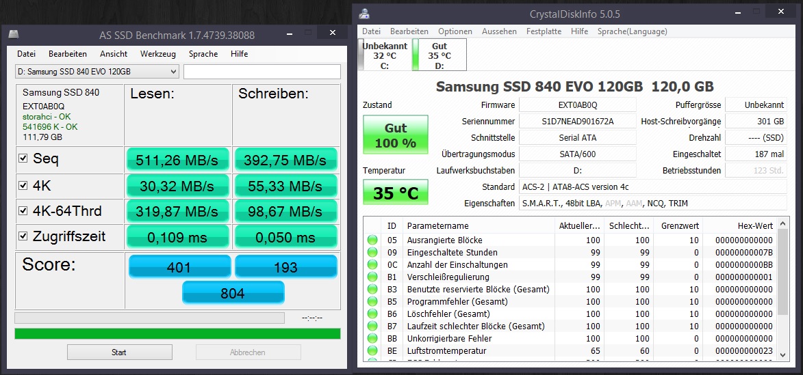Click the ID column header
803x375 pixels.
[x=392, y=226]
